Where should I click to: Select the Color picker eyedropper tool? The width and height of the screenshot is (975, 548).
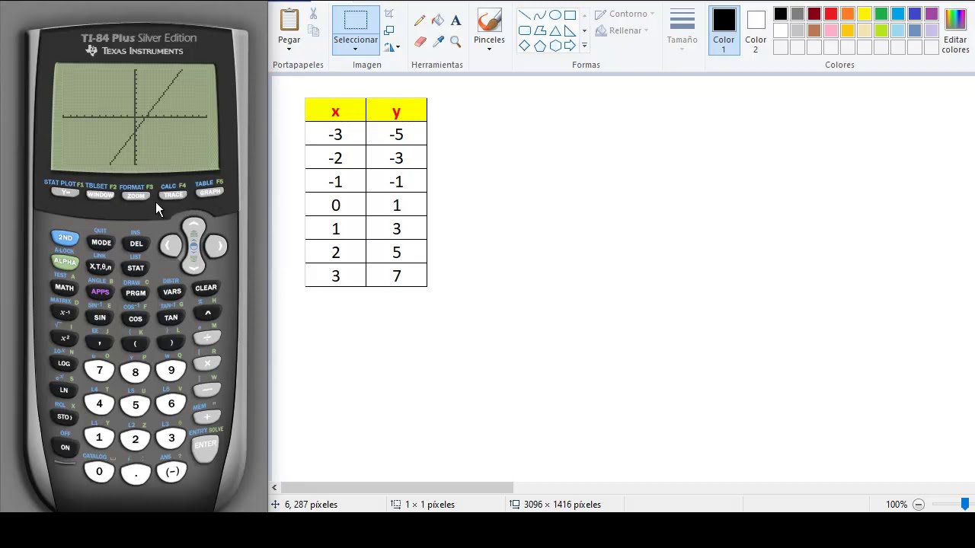(x=437, y=42)
